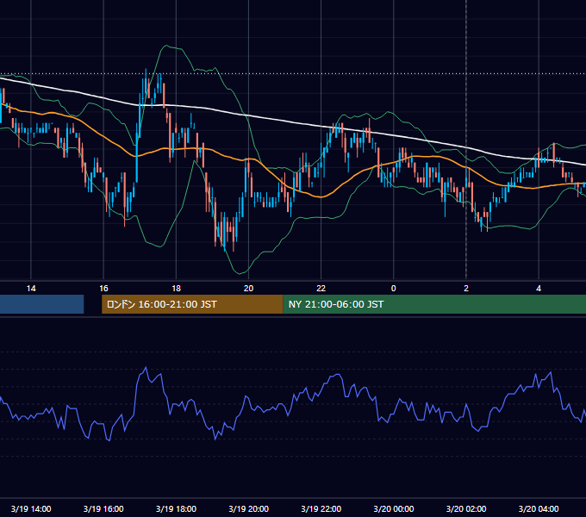Click the 20 hour label on chart axis
Viewport: 586px width, 517px height.
(x=248, y=289)
